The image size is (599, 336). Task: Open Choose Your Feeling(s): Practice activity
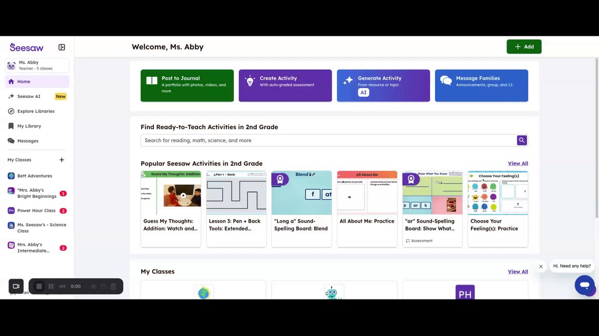pyautogui.click(x=498, y=209)
